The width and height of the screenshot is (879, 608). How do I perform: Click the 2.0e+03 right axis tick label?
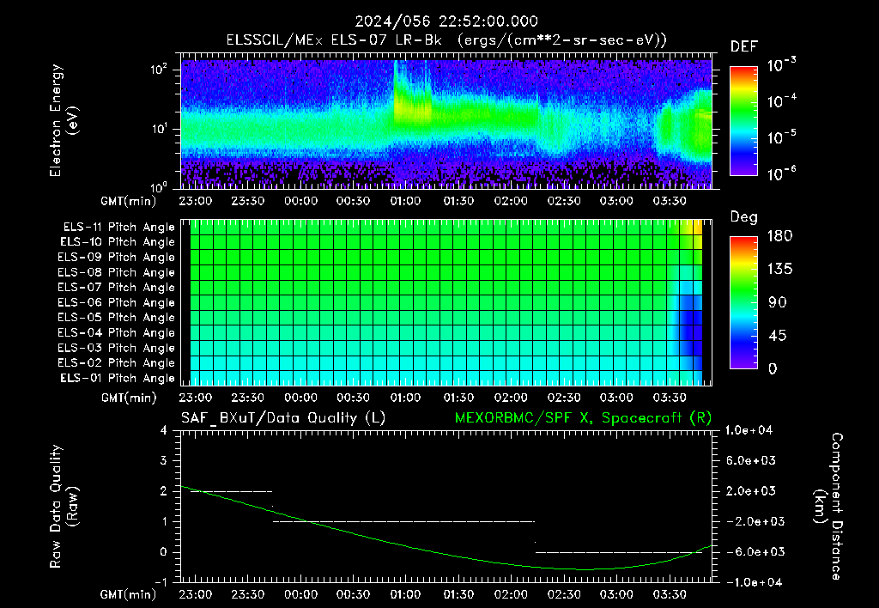[x=750, y=490]
